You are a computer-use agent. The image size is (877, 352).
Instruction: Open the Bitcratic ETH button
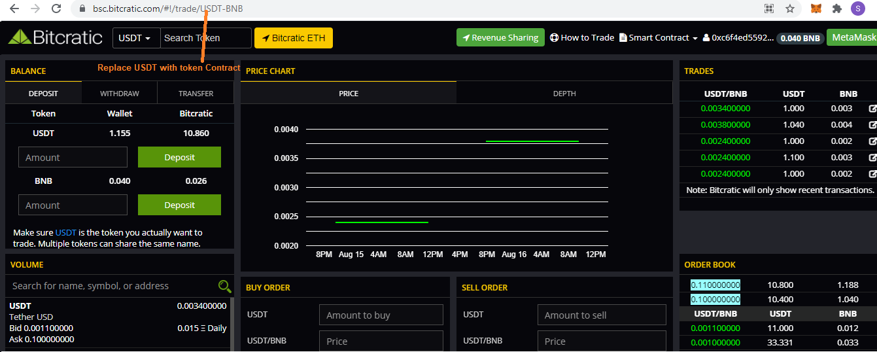click(294, 38)
